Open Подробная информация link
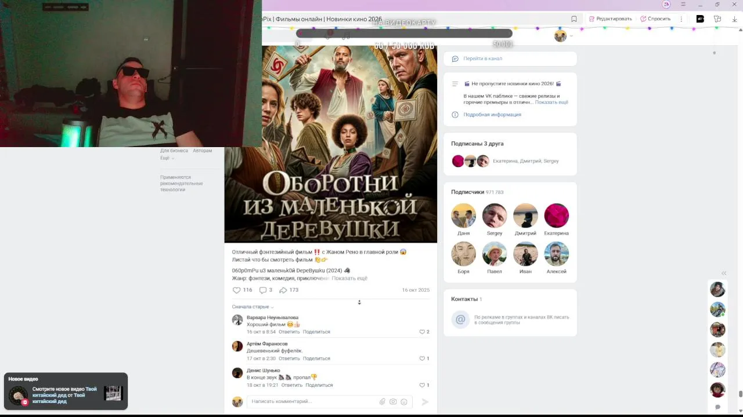This screenshot has height=417, width=743. 492,115
